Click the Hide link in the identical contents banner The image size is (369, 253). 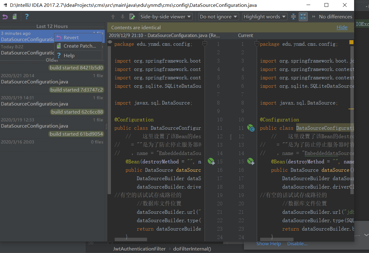[342, 27]
